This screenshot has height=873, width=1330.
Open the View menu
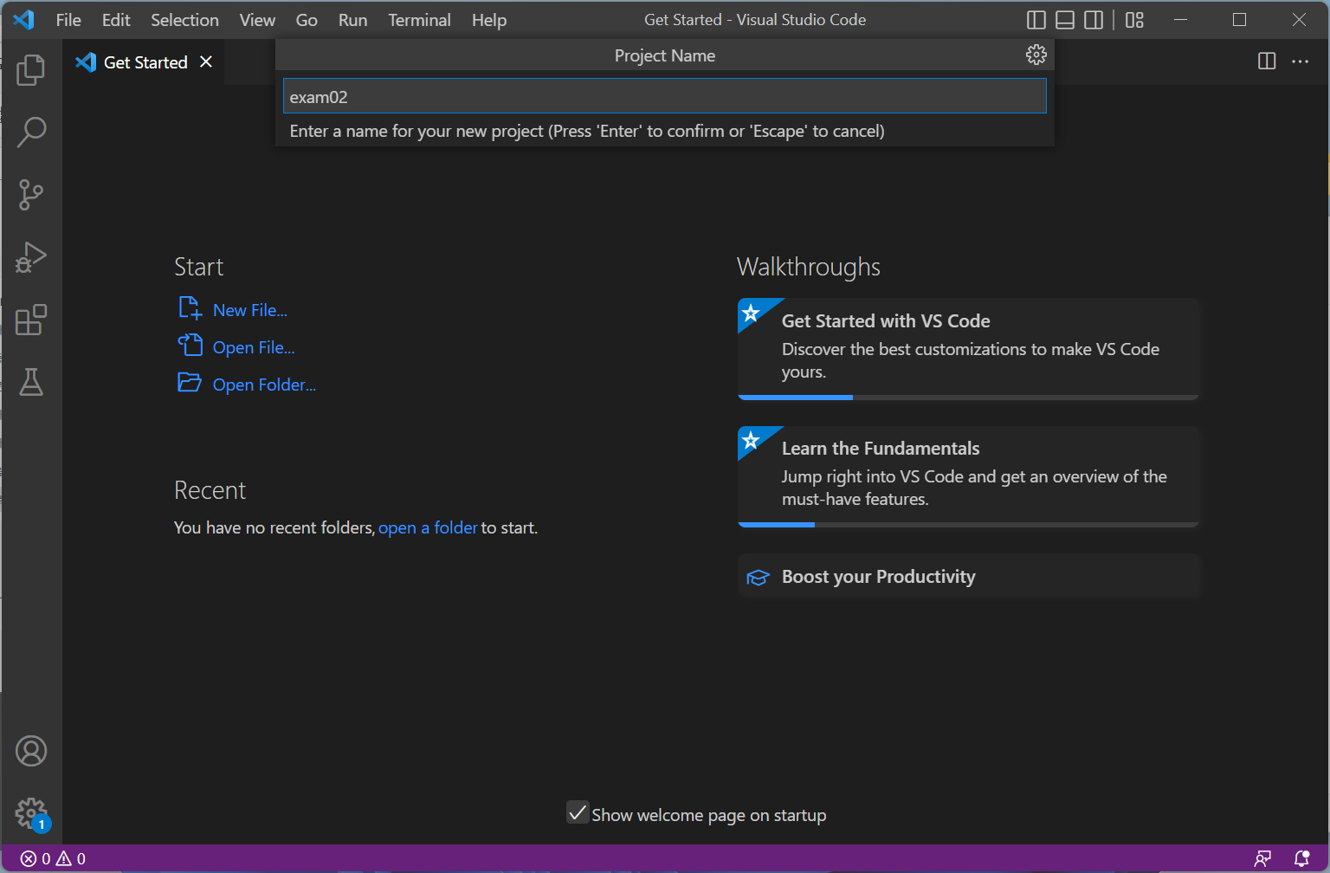click(x=257, y=20)
